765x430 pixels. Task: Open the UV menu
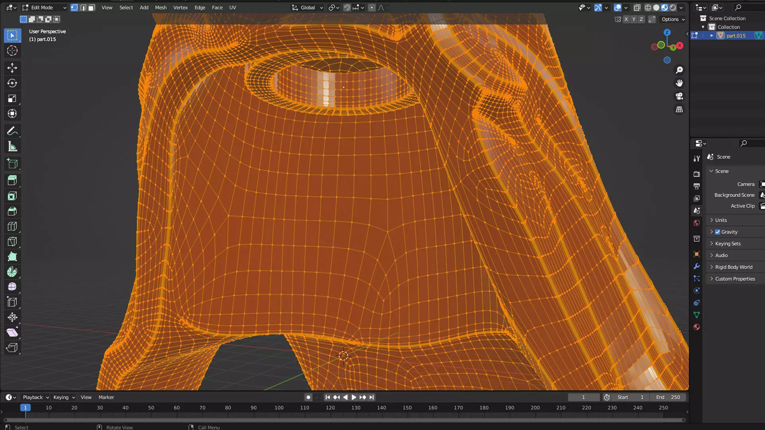coord(233,8)
